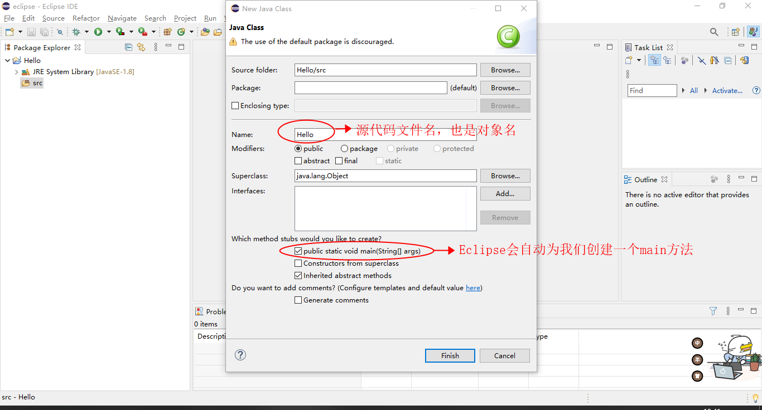
Task: Expand the JRE System Library node
Action: click(16, 72)
